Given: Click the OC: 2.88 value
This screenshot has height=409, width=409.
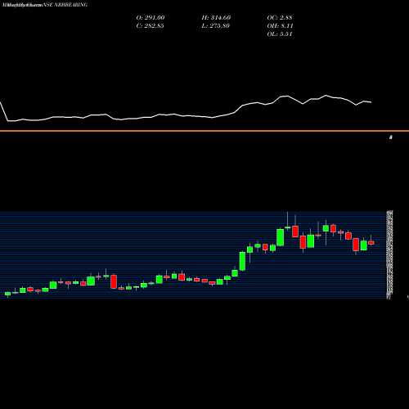Looking at the screenshot, I should click(280, 18).
